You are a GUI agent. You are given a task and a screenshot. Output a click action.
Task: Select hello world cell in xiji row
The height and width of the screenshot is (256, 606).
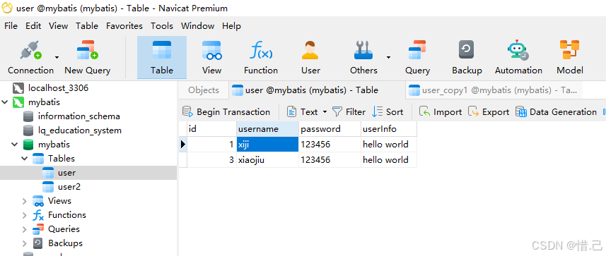tap(389, 145)
